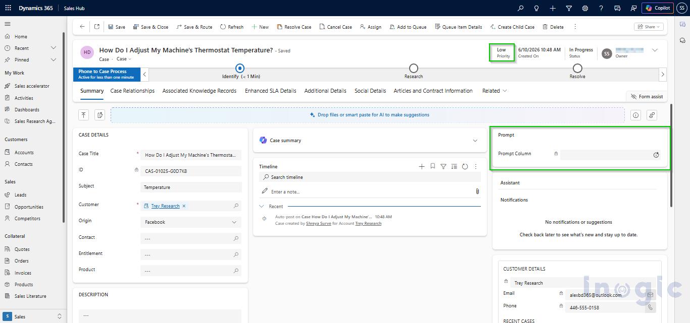Open Articles and Contract Information tab
This screenshot has width=690, height=323.
[x=433, y=91]
